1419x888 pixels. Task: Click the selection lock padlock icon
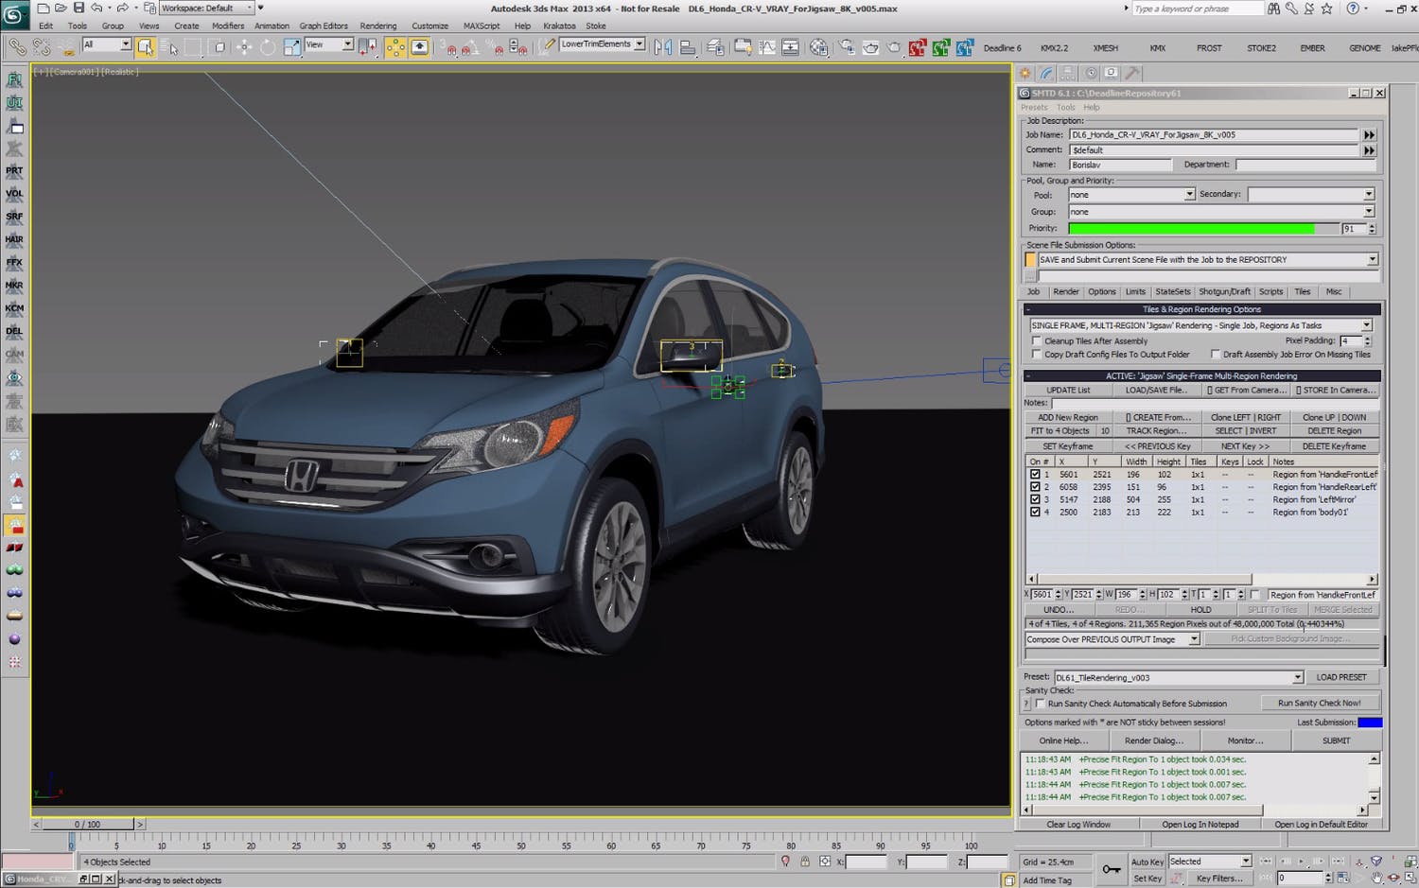point(805,862)
